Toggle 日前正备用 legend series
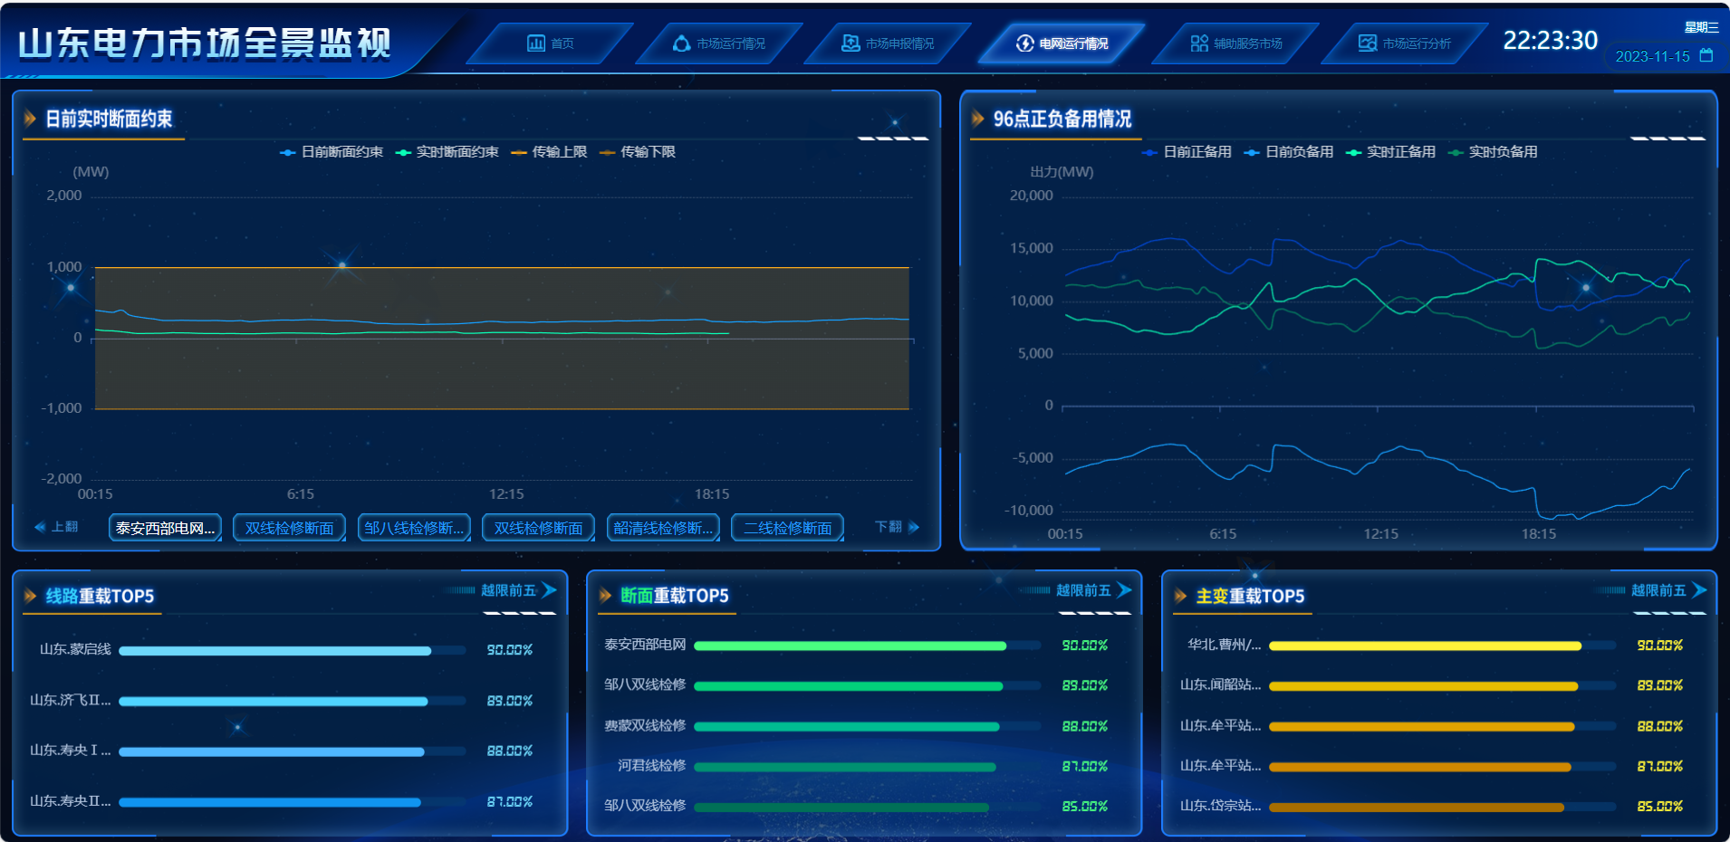This screenshot has width=1730, height=842. (x=1187, y=152)
